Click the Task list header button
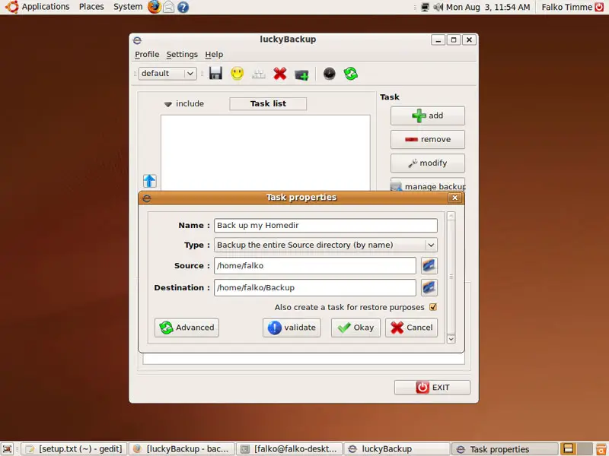The image size is (609, 456). 268,103
